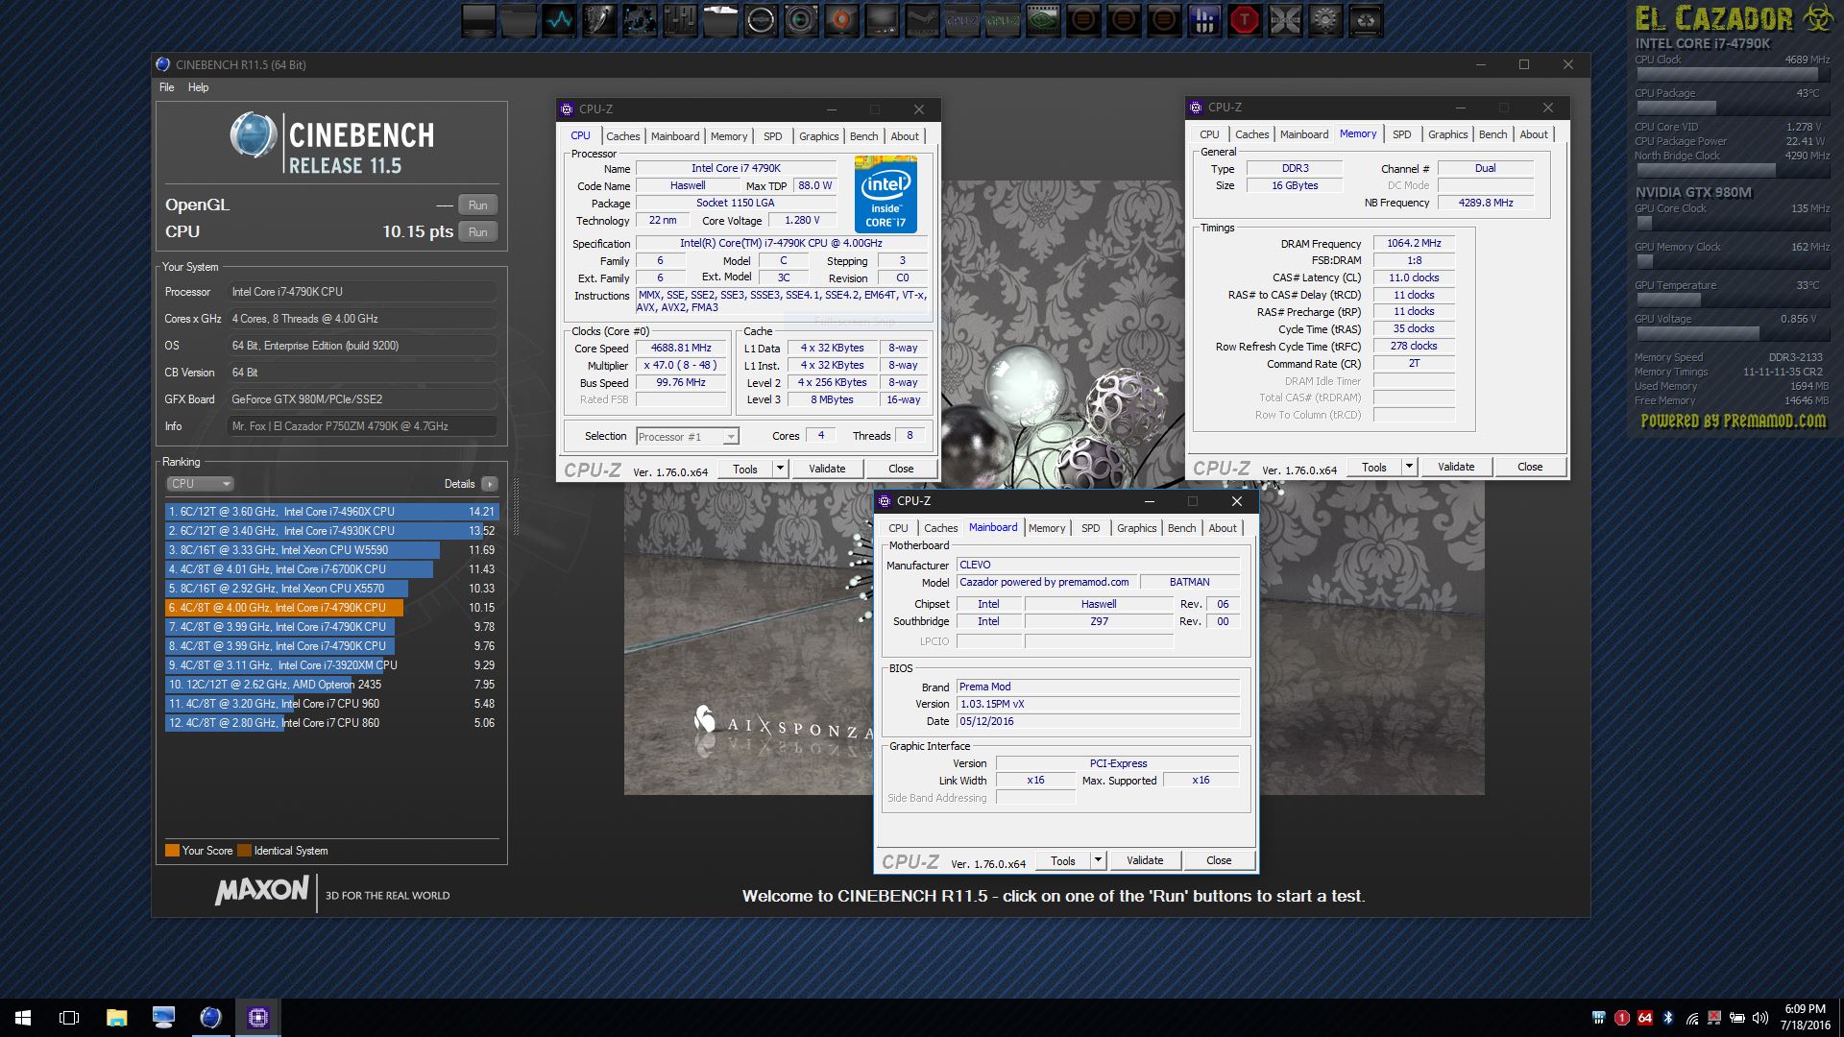
Task: Open the Origin dock icon
Action: pos(841,20)
